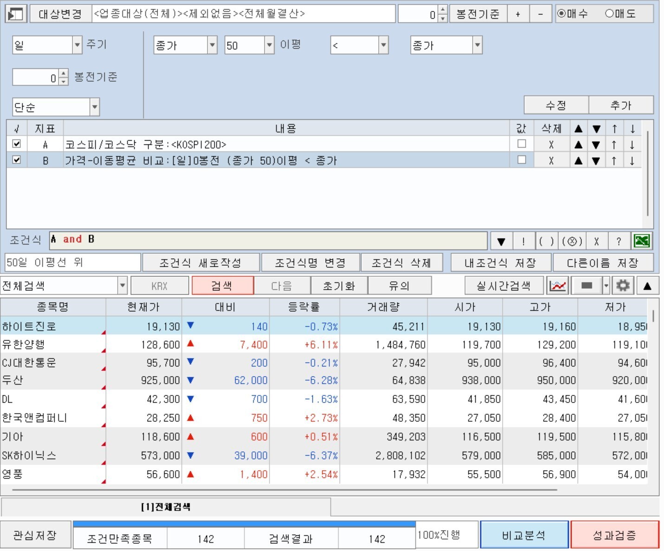Open the 전체검색 dropdown
The height and width of the screenshot is (551, 664).
click(122, 286)
